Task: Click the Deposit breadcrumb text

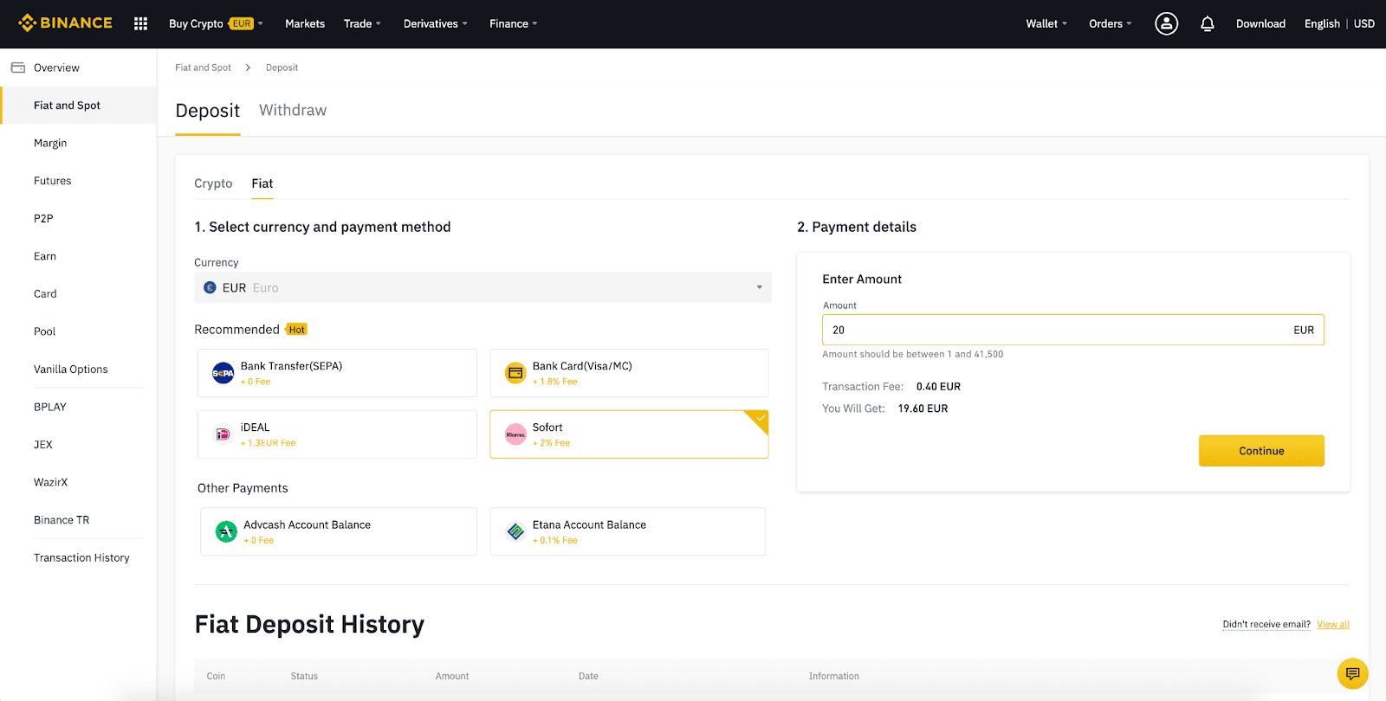Action: click(282, 68)
